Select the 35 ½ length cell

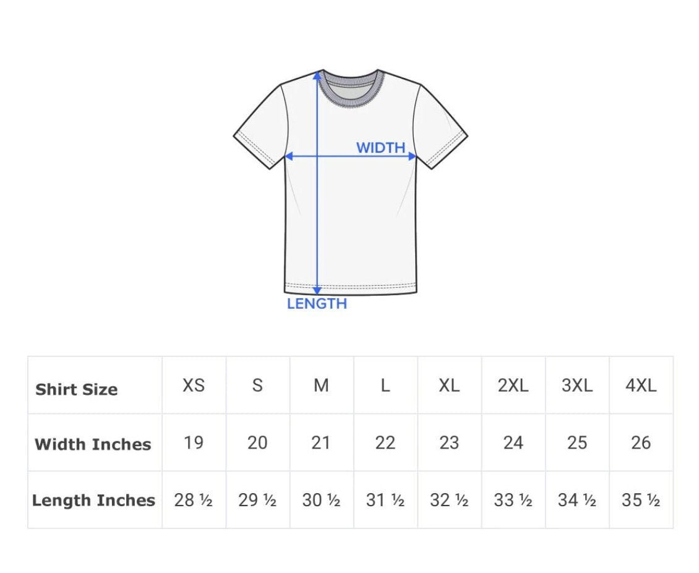[641, 500]
